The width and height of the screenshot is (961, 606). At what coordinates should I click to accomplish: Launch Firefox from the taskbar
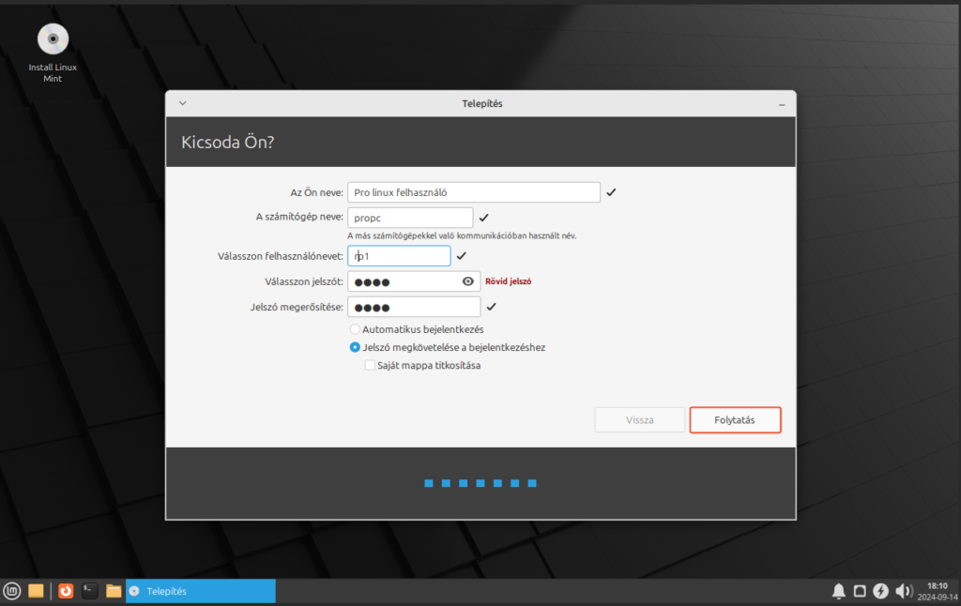pyautogui.click(x=66, y=591)
